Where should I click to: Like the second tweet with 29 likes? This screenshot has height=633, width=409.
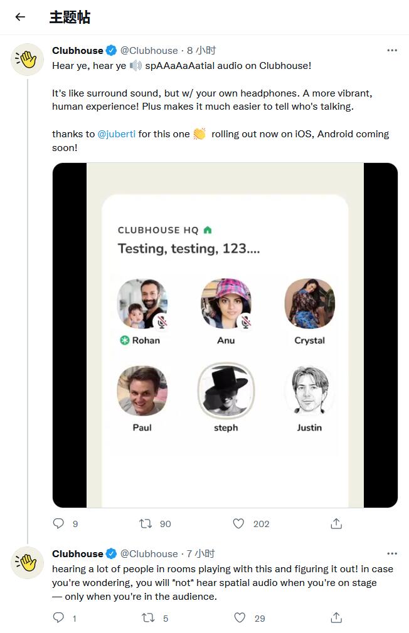pos(240,618)
